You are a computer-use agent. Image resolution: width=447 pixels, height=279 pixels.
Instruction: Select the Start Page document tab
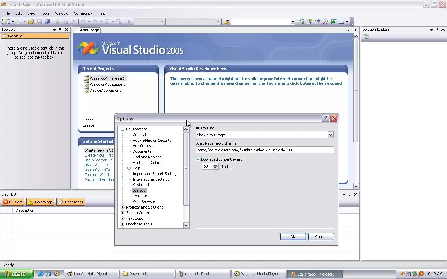[89, 30]
